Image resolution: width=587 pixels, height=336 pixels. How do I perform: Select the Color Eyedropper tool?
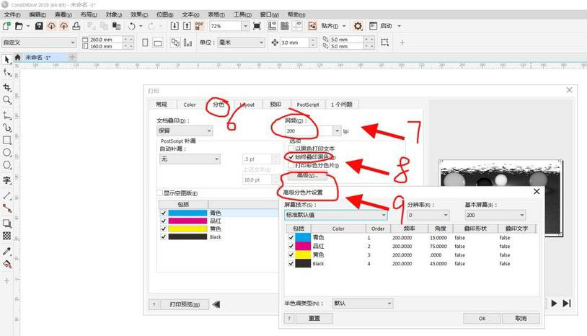(6, 251)
